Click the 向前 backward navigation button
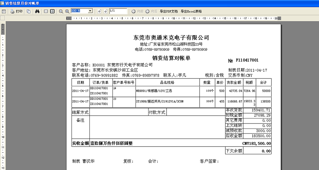The width and height of the screenshot is (319, 170). tap(138, 11)
